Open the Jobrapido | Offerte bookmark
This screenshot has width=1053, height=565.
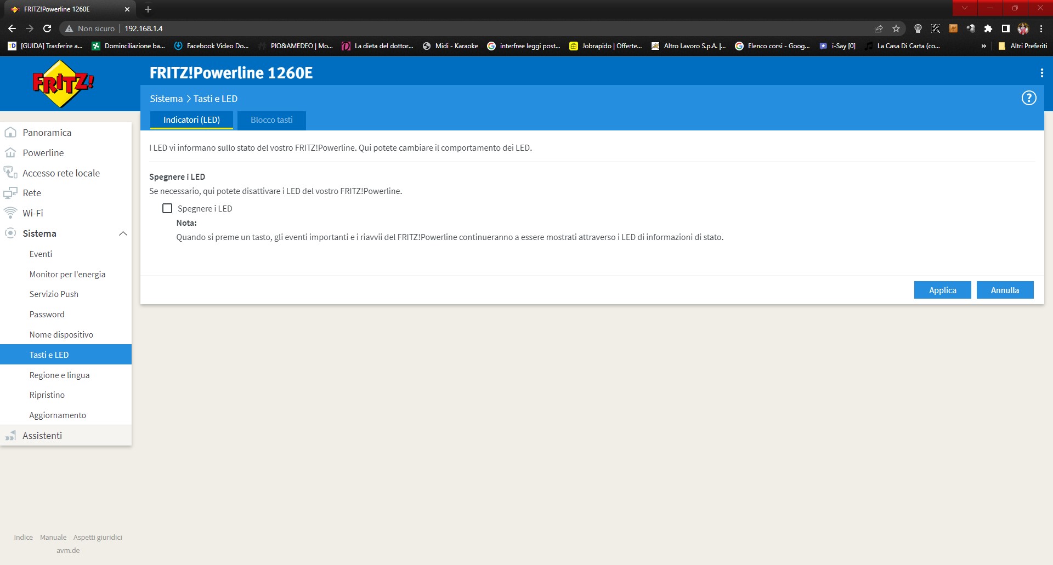tap(605, 46)
